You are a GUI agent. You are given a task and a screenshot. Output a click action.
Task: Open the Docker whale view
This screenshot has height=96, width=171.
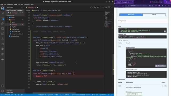click(x=2, y=59)
